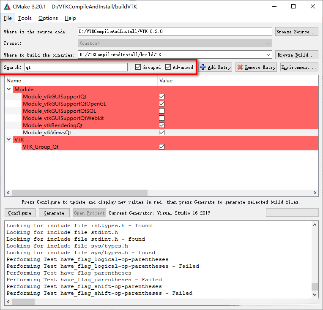Click the Generate button
The image size is (323, 310).
[x=55, y=213]
